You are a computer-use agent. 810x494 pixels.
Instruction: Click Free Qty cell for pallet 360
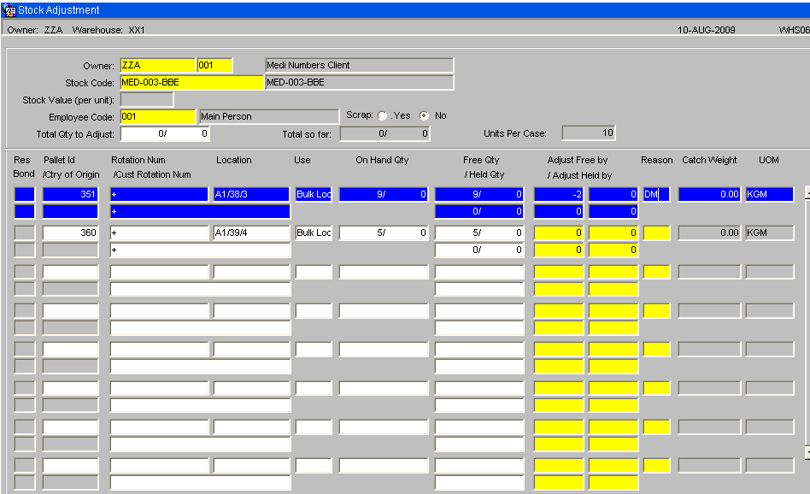click(479, 232)
